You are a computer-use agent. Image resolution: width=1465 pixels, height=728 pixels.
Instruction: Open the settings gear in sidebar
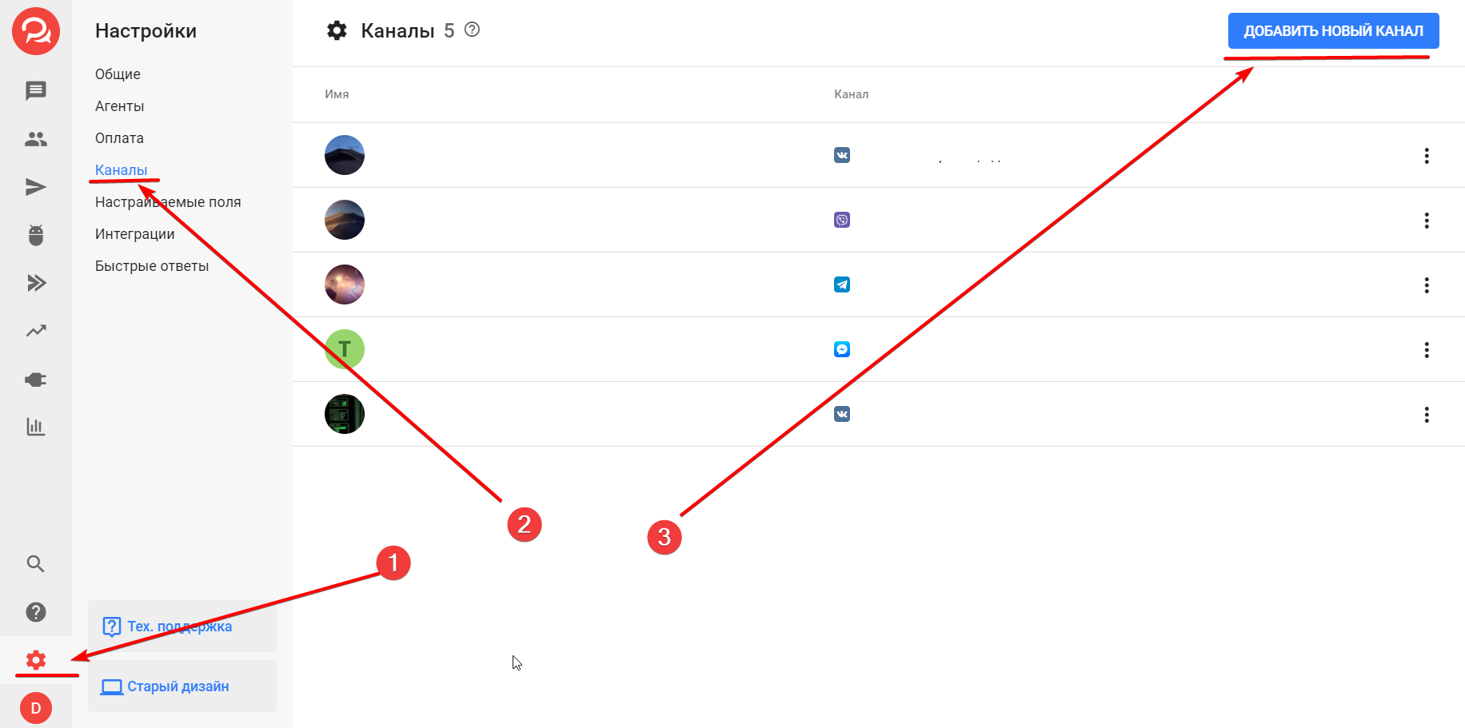[x=36, y=660]
